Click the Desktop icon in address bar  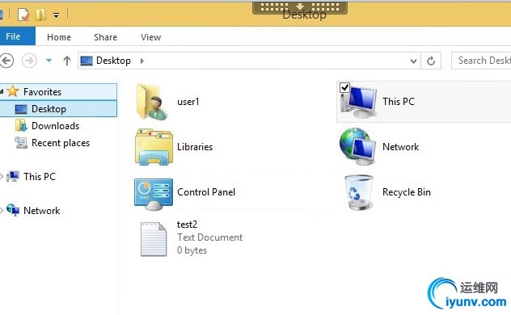87,61
